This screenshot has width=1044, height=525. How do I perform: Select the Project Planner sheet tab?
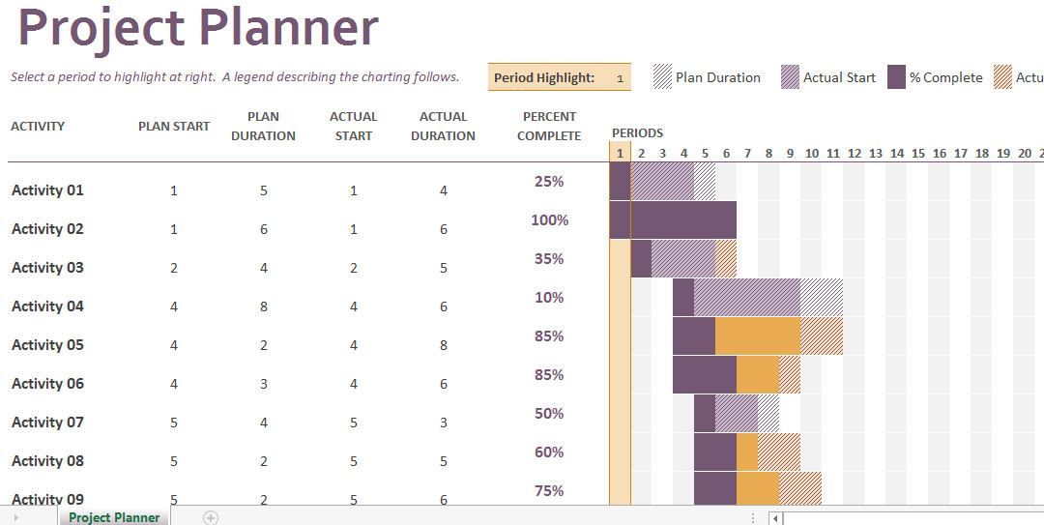click(114, 517)
